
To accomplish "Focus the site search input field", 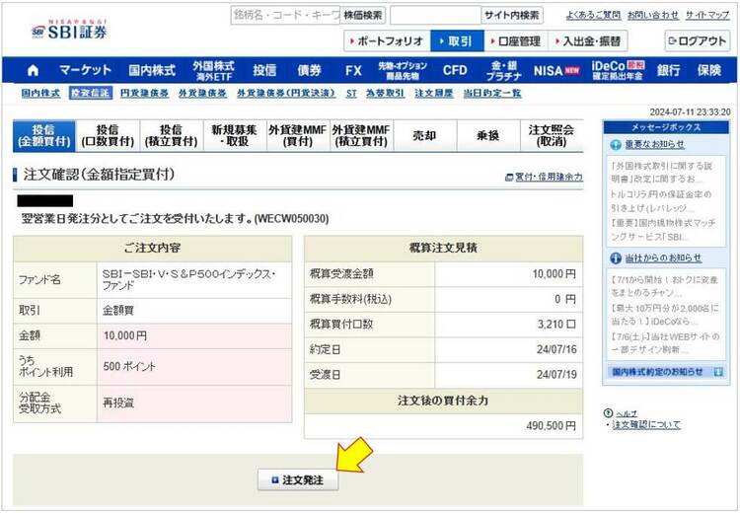I will click(x=435, y=15).
